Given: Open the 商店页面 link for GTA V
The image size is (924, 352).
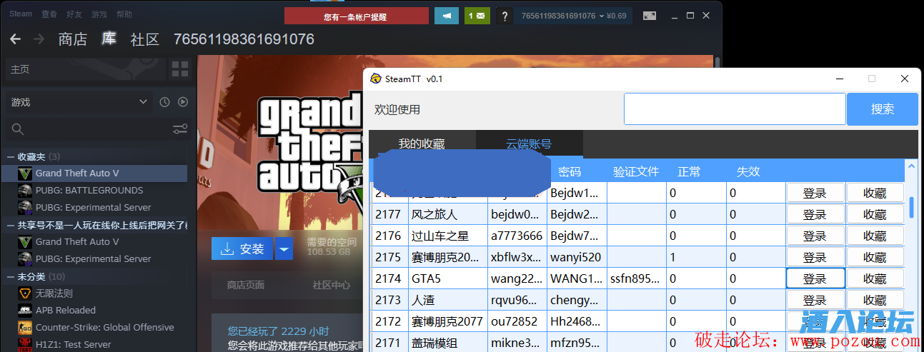Looking at the screenshot, I should pyautogui.click(x=246, y=285).
